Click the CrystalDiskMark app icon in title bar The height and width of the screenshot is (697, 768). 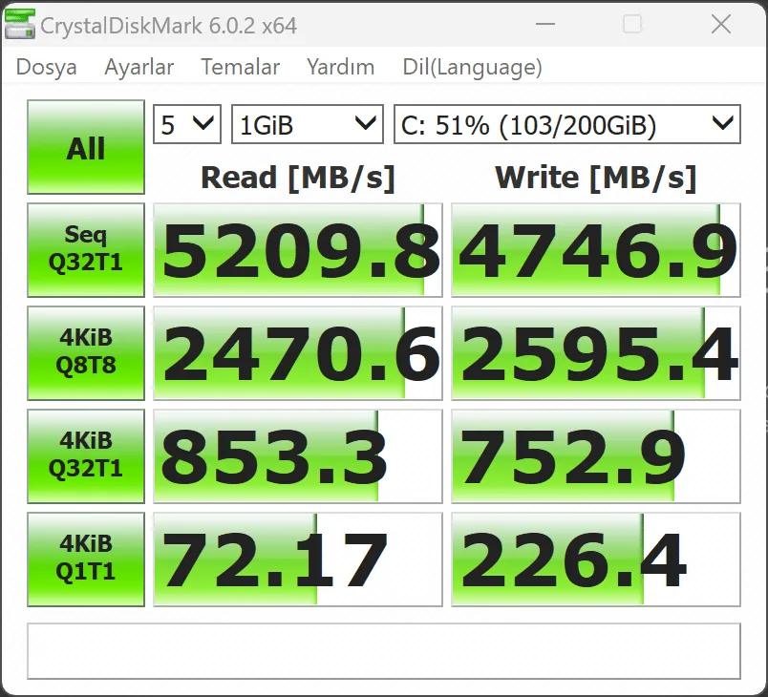click(20, 25)
